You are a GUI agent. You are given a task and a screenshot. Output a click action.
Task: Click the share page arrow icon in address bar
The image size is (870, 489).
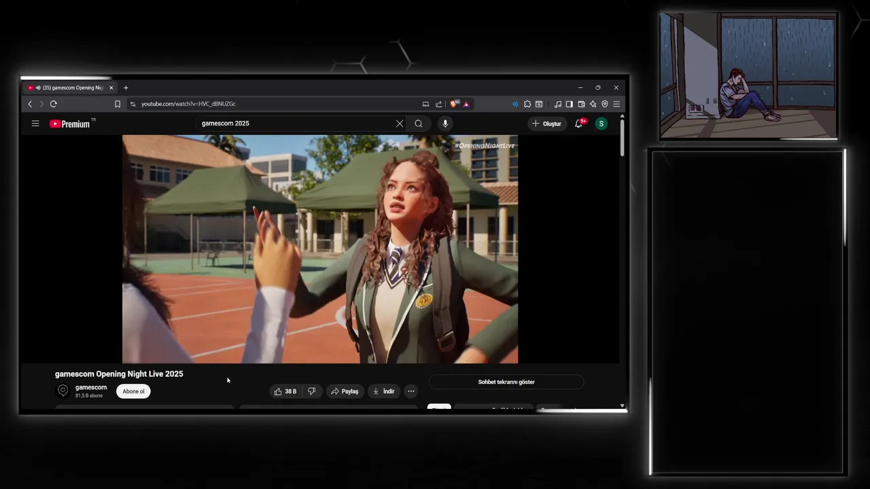[438, 104]
